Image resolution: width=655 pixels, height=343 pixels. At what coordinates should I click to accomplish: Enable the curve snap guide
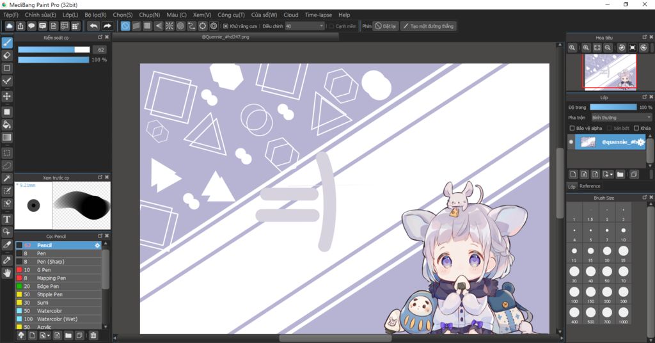coord(191,26)
